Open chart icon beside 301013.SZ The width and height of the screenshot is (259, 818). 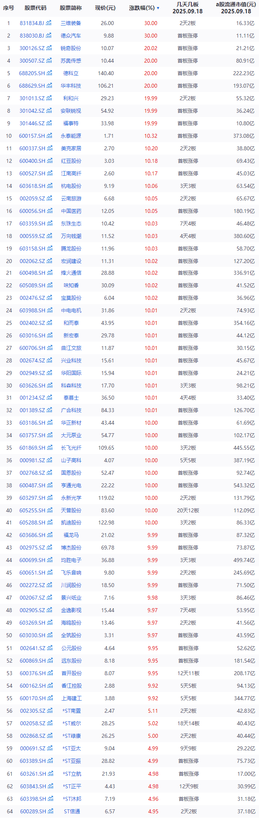tap(49, 98)
